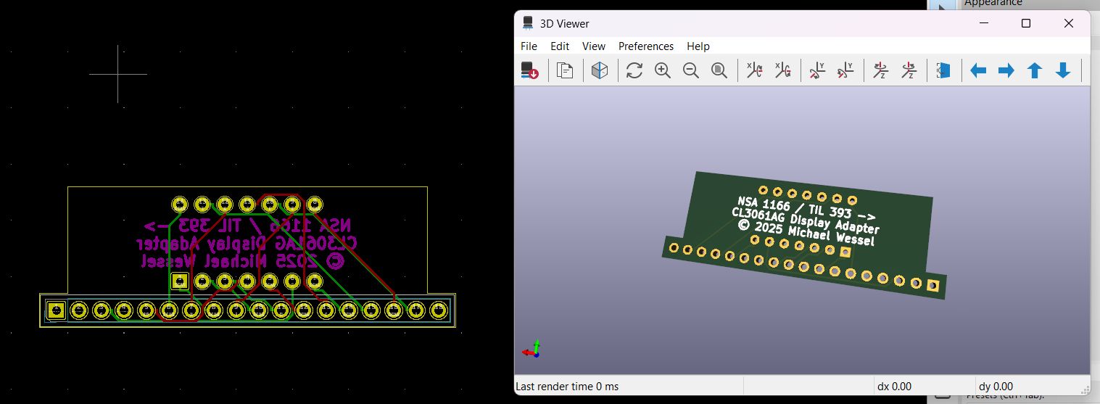The image size is (1100, 404).
Task: Toggle raytracing render cube icon
Action: [x=599, y=70]
